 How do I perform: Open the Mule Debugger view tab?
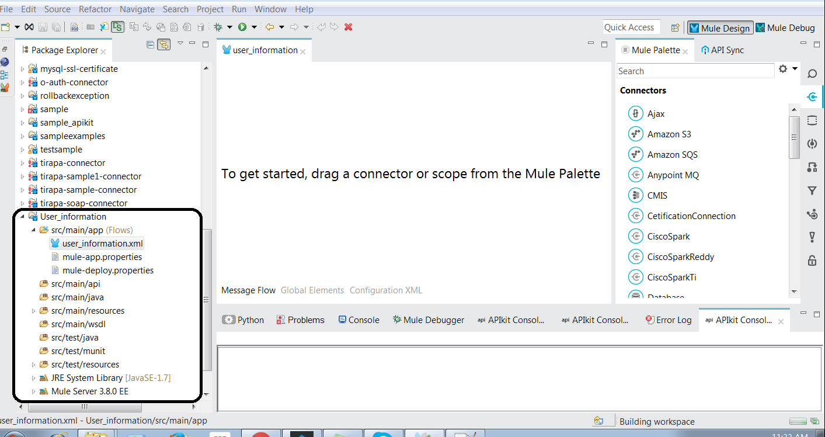[429, 320]
